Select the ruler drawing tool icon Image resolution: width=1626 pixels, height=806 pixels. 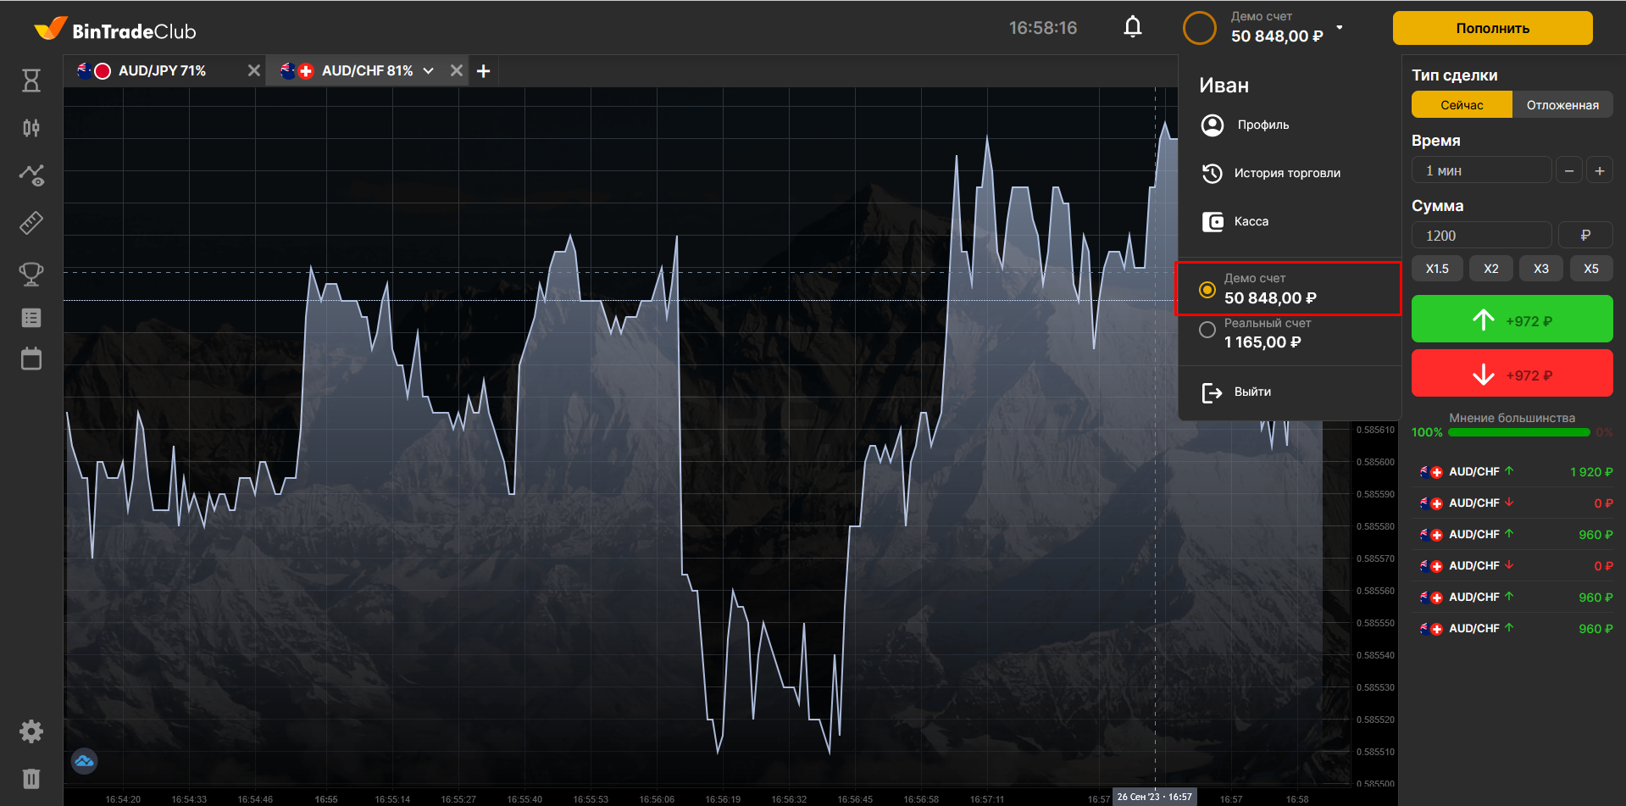[x=31, y=223]
